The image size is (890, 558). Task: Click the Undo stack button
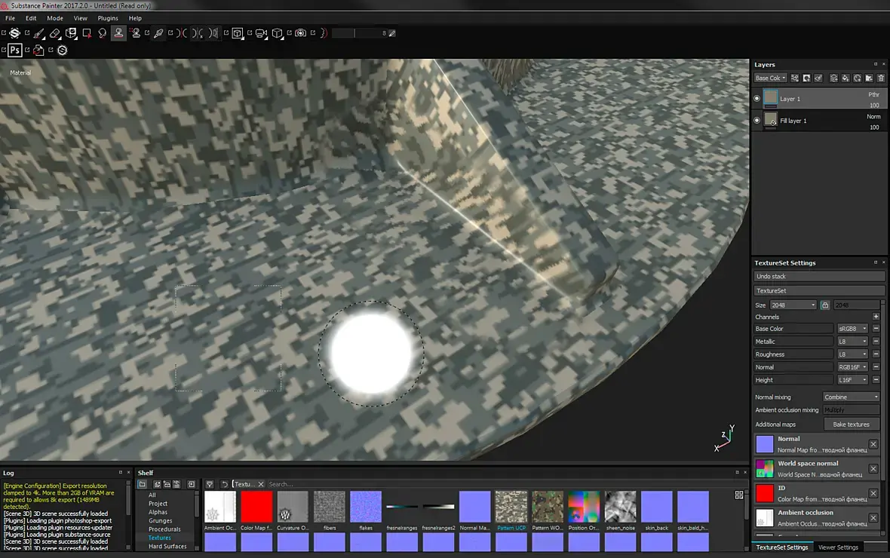(819, 277)
